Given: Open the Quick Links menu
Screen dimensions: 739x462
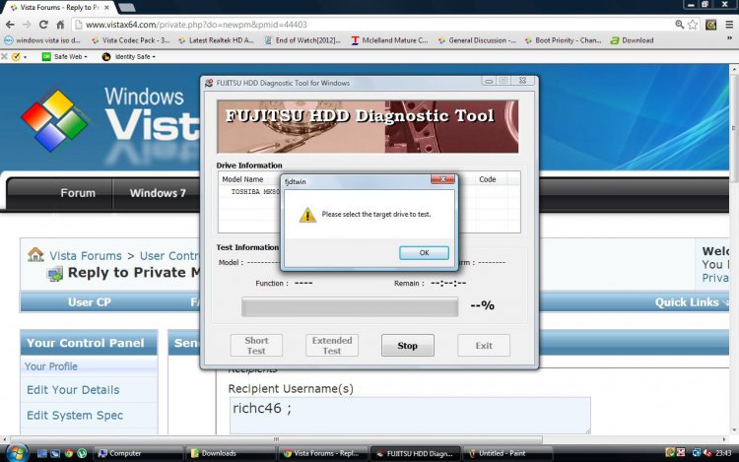Looking at the screenshot, I should click(691, 302).
